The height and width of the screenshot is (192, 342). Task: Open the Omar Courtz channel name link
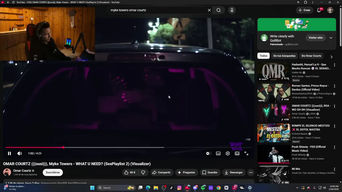[22, 171]
